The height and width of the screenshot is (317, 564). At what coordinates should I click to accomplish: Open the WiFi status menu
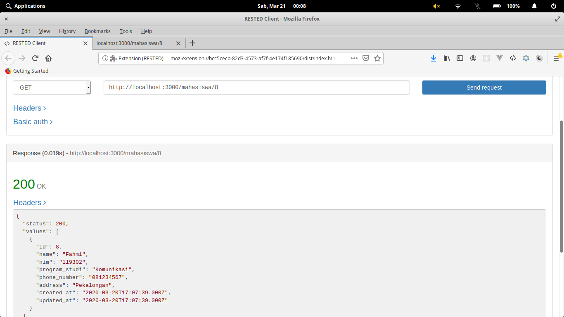[457, 6]
